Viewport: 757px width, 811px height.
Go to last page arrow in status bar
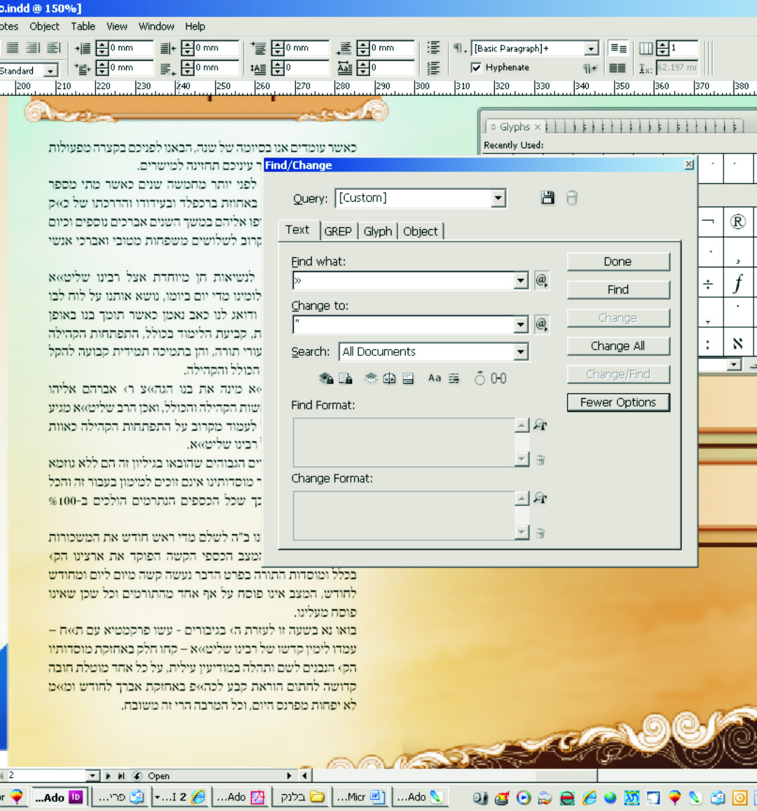click(x=121, y=775)
